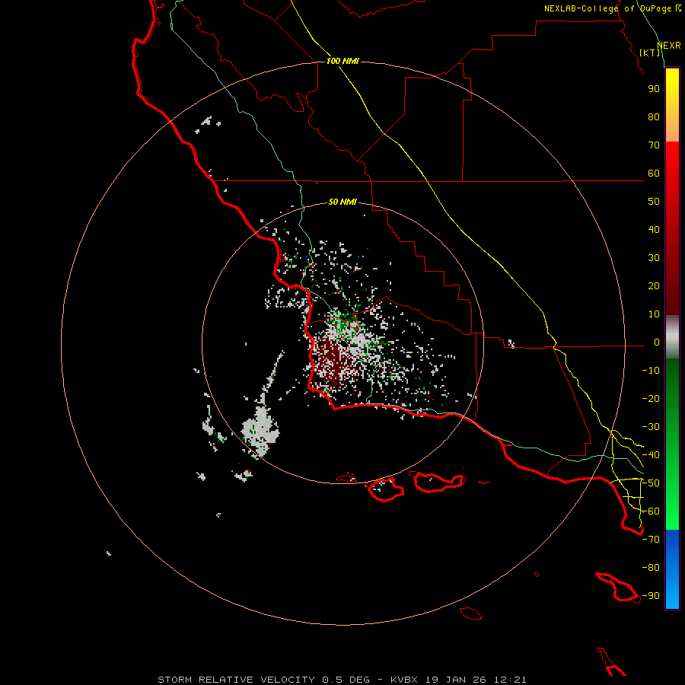
Task: Click the -90 value on the velocity scale
Action: click(651, 596)
